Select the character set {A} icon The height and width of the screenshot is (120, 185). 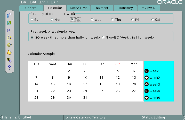[9, 30]
